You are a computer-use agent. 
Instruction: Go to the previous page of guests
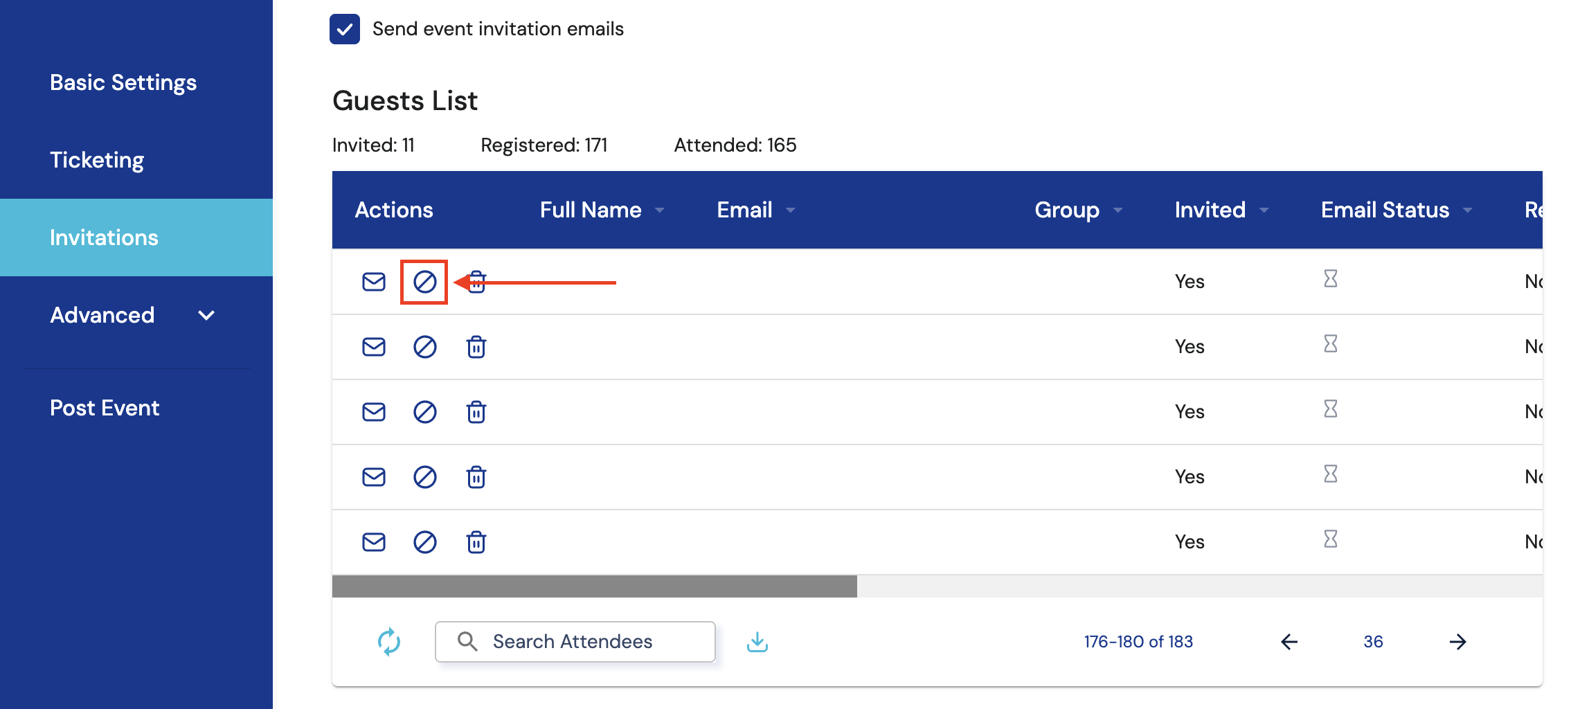pos(1289,642)
